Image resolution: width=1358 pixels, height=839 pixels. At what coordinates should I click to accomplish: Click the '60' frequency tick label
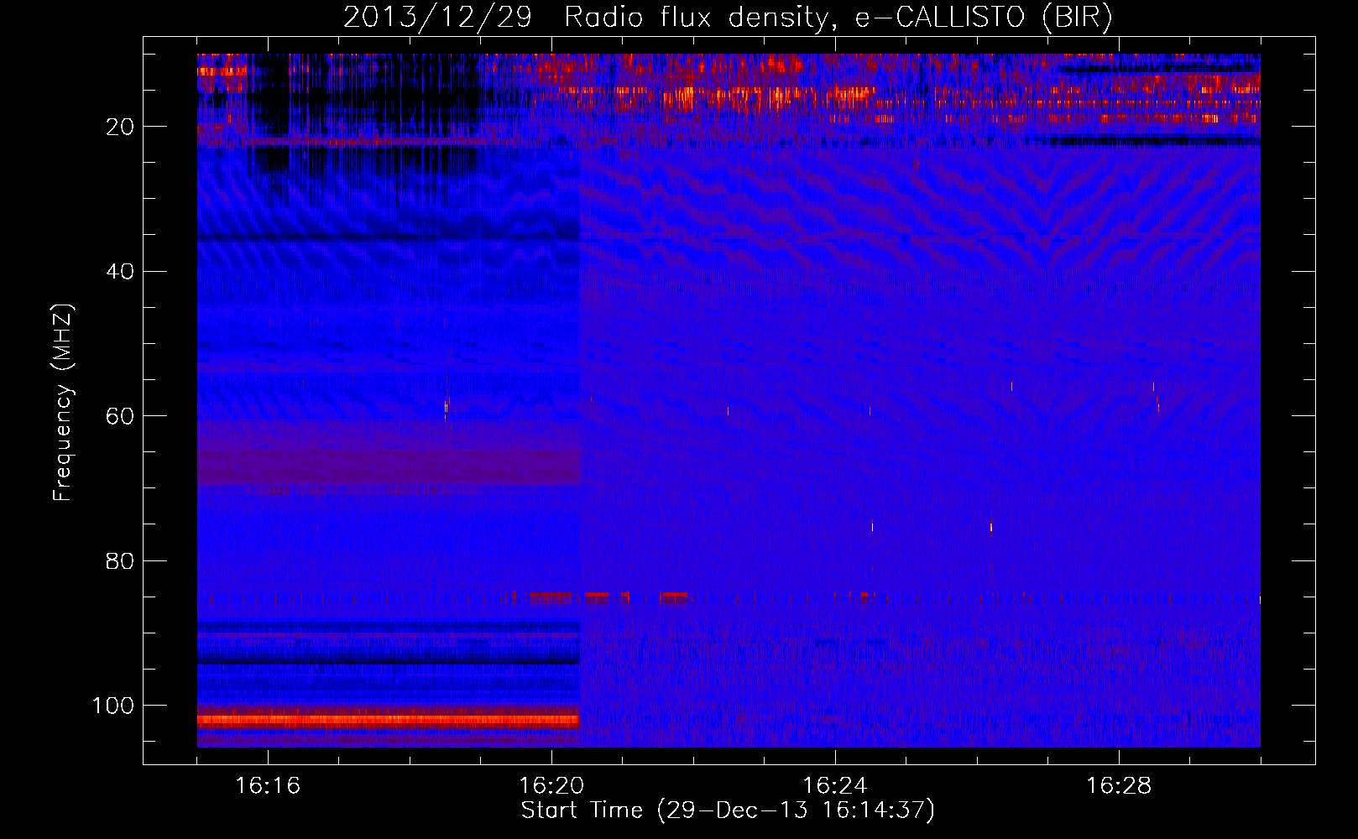tap(120, 416)
